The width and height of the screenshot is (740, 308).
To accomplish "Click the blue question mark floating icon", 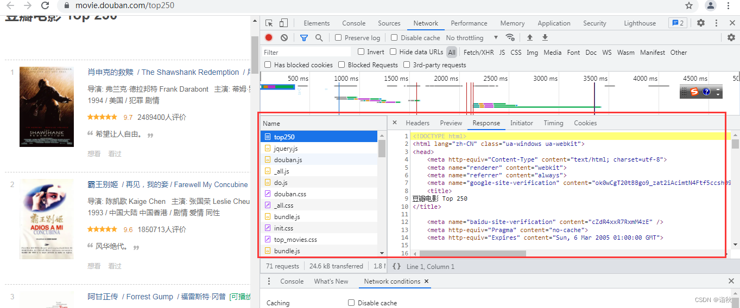I will (706, 92).
